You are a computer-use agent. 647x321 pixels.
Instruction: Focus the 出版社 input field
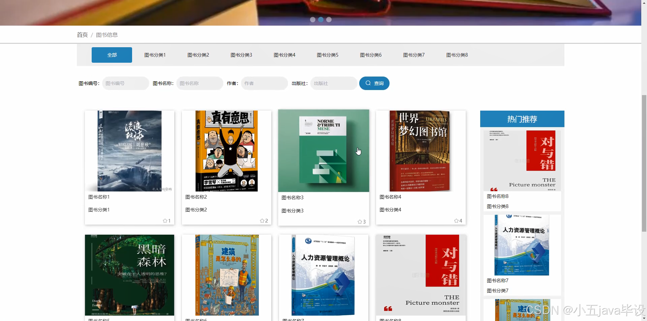[334, 83]
